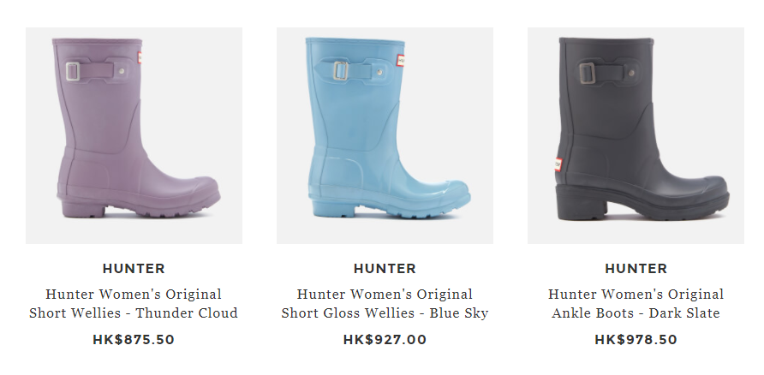Viewport: 764px width, 375px height.
Task: Click the HK$978.50 price
Action: click(636, 339)
